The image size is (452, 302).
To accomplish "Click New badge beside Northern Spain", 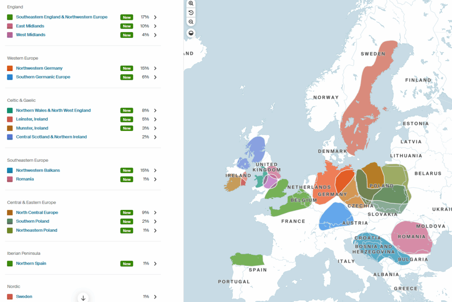I will (x=127, y=264).
